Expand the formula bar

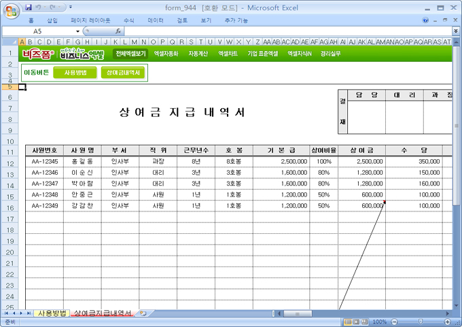tap(455, 31)
